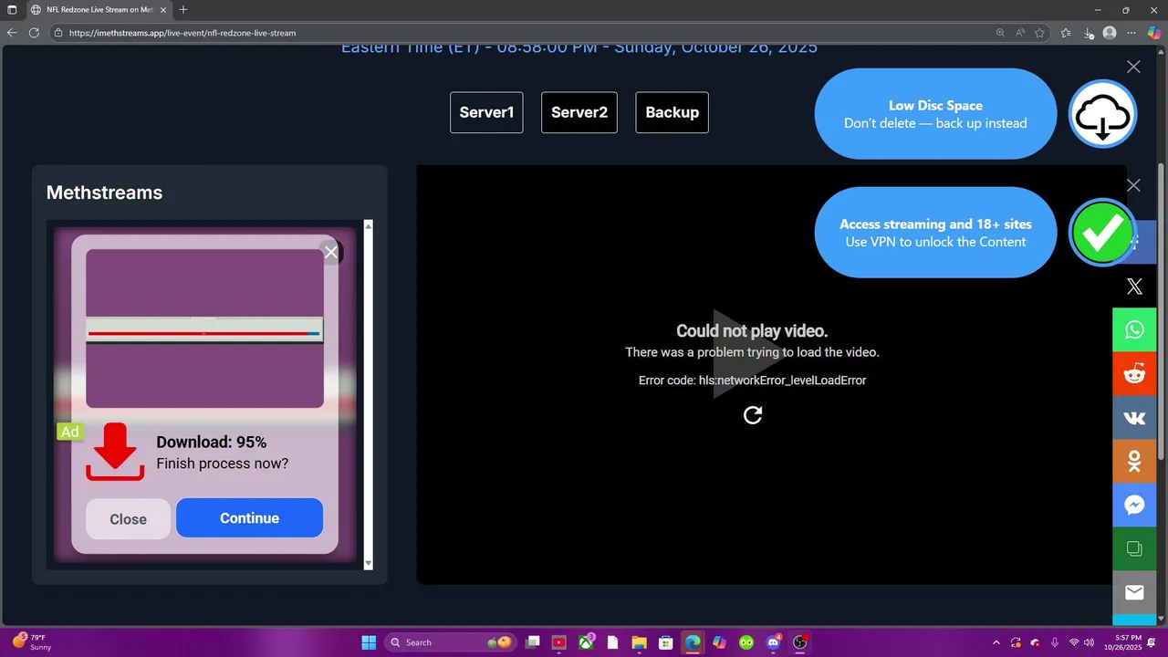
Task: Select the Backup stream server
Action: tap(672, 112)
